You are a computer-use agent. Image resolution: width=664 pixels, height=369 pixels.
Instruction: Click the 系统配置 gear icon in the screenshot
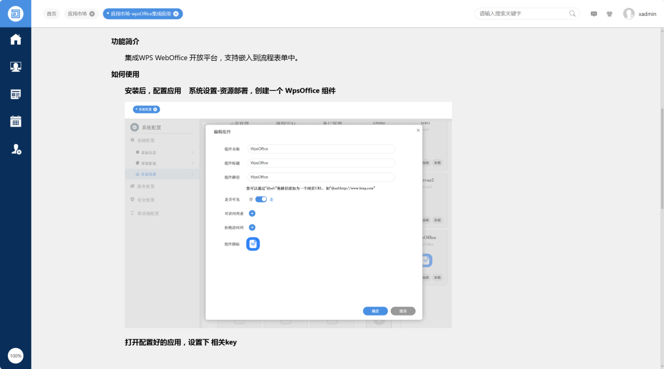(135, 127)
